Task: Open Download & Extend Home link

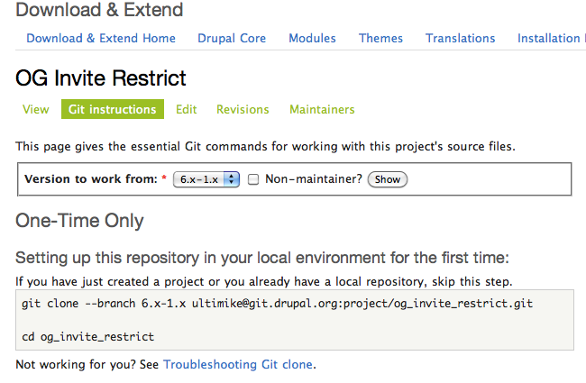Action: point(101,38)
